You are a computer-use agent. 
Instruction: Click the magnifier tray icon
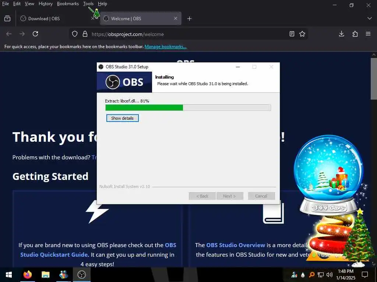coord(311,275)
